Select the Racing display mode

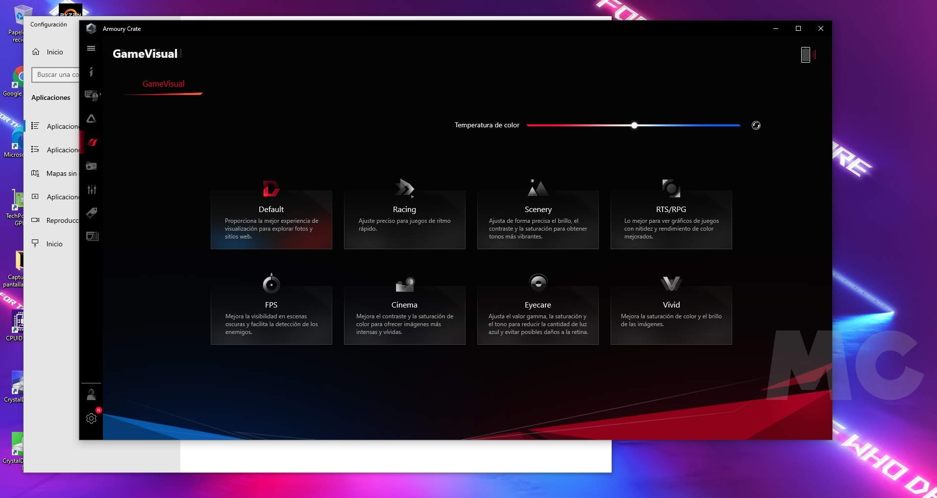coord(404,215)
